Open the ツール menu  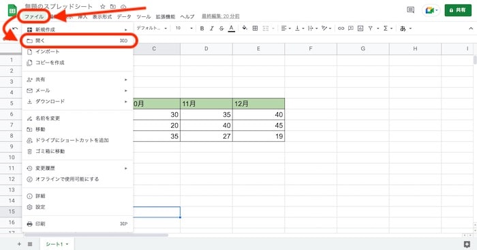[x=143, y=17]
